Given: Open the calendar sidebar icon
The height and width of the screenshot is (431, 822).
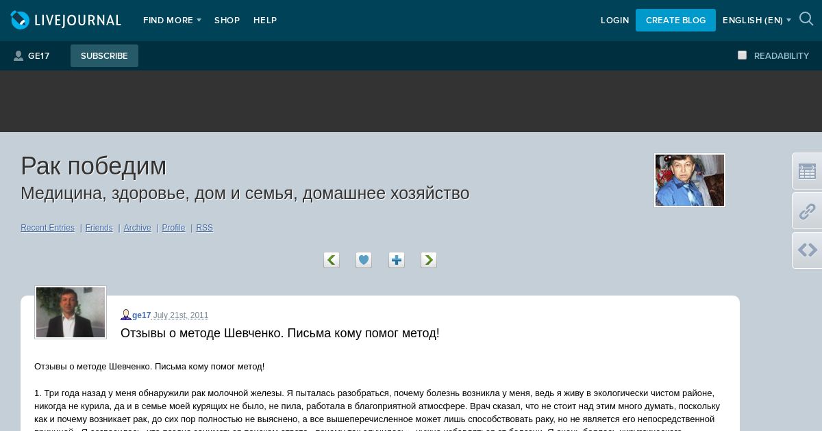Looking at the screenshot, I should pos(807,171).
